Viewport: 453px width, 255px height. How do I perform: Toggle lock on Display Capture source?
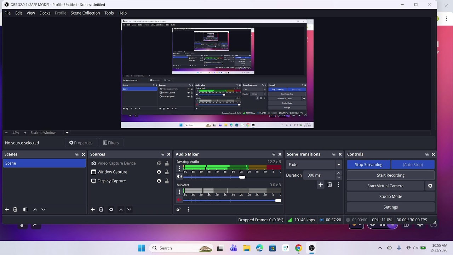pyautogui.click(x=167, y=181)
